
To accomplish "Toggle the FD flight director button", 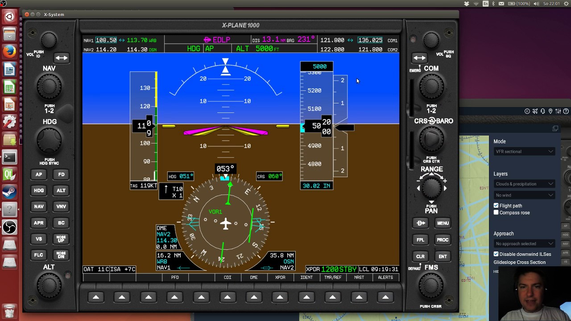I will [x=61, y=174].
